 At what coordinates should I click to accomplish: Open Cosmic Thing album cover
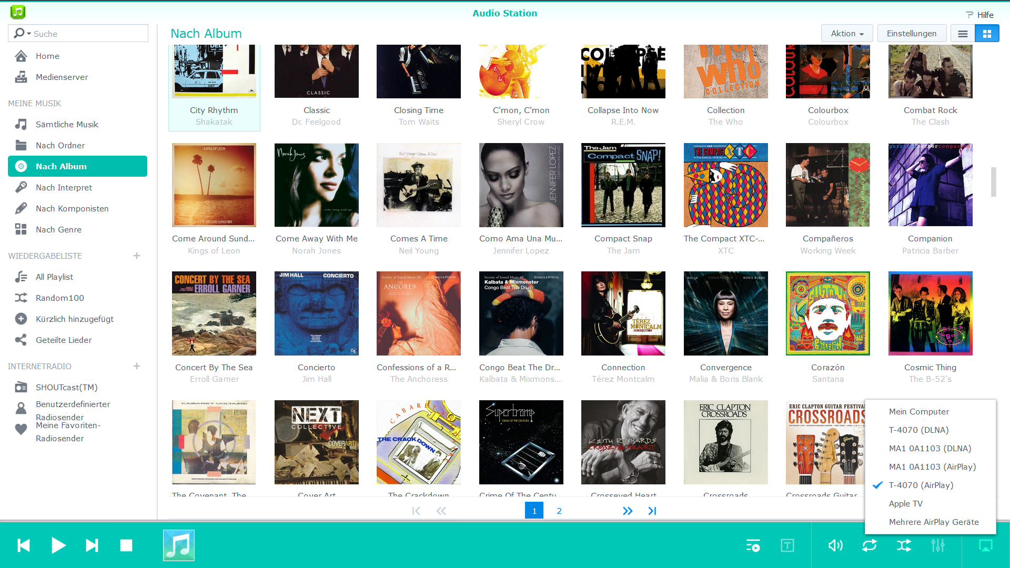pyautogui.click(x=931, y=313)
